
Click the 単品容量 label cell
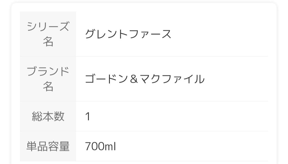(x=48, y=146)
